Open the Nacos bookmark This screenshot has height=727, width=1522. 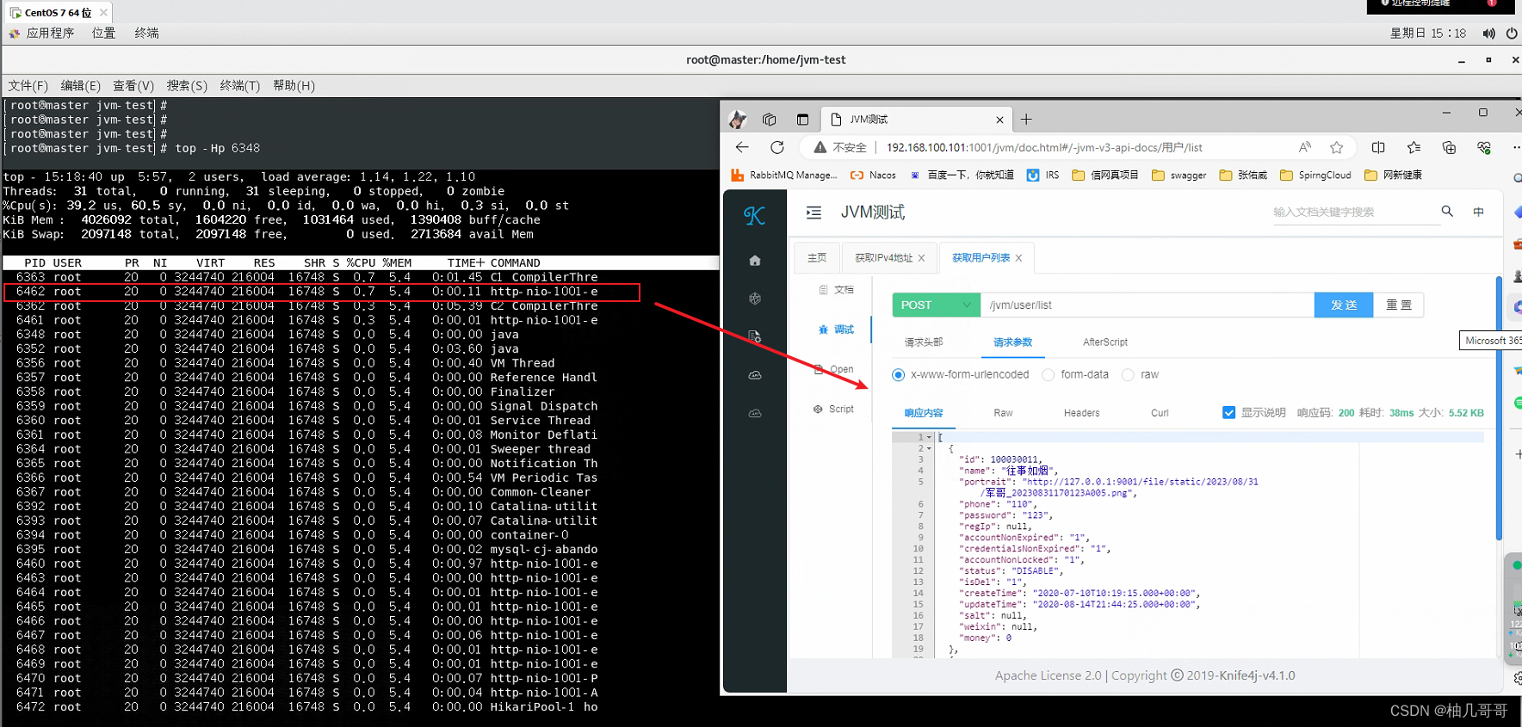tap(873, 175)
